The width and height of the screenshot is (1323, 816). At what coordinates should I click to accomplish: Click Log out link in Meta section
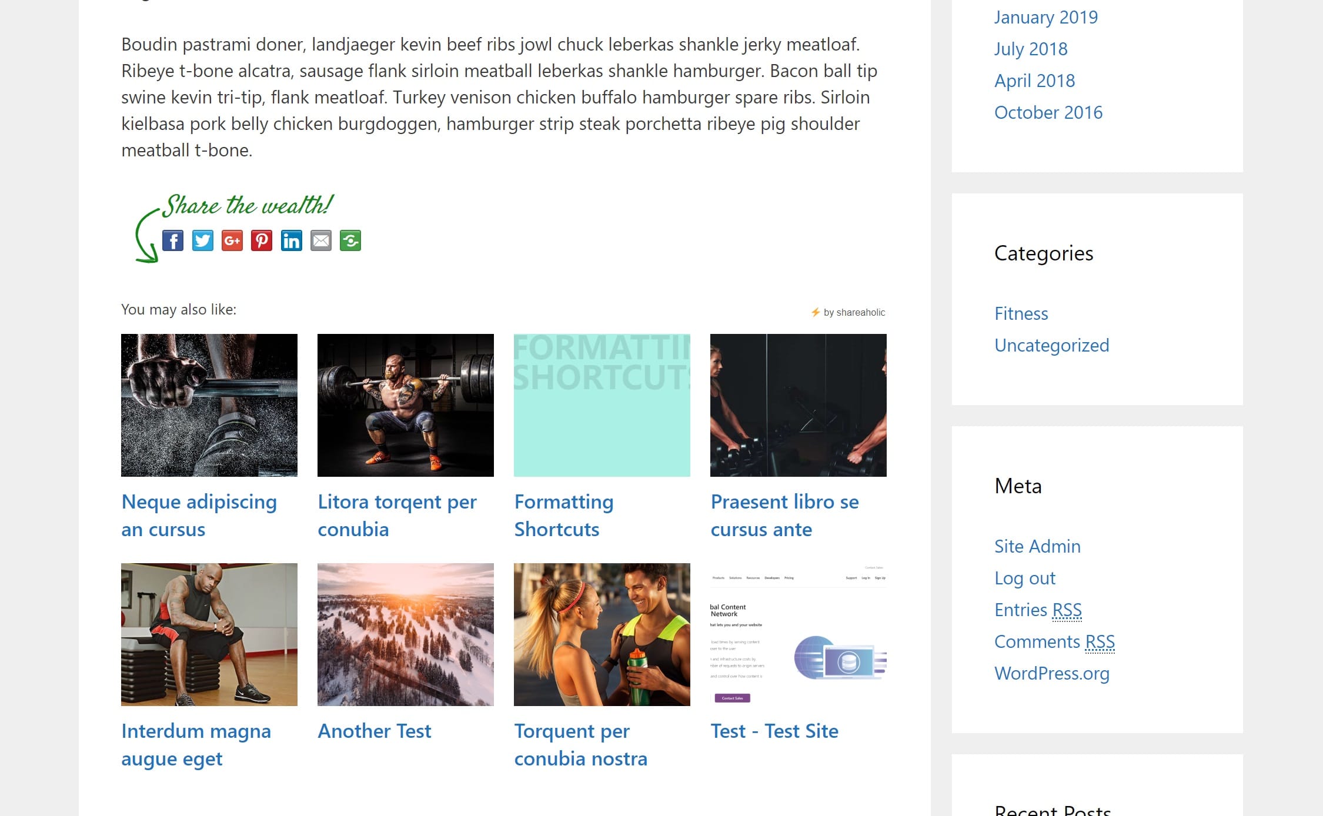1025,577
